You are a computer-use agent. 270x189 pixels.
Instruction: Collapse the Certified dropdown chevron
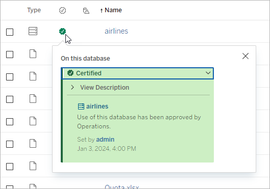point(208,73)
